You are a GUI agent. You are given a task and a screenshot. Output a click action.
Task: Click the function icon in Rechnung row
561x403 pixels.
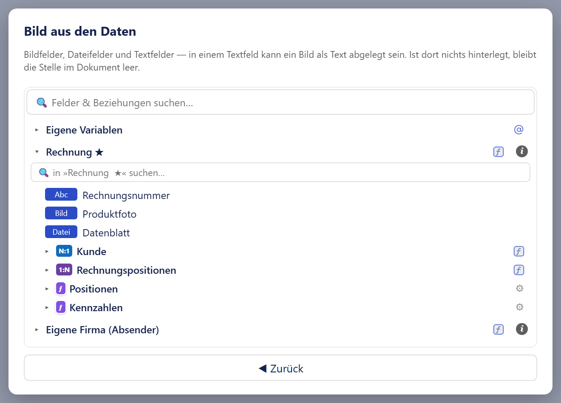click(499, 152)
